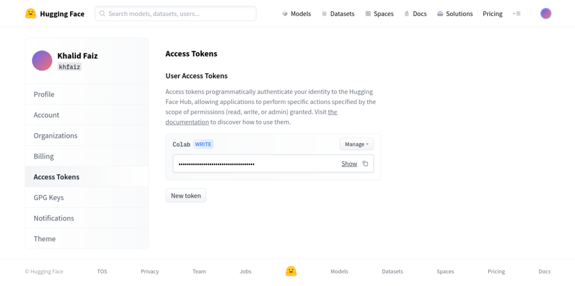This screenshot has height=286, width=575.
Task: Open the user avatar menu in navbar
Action: 546,13
